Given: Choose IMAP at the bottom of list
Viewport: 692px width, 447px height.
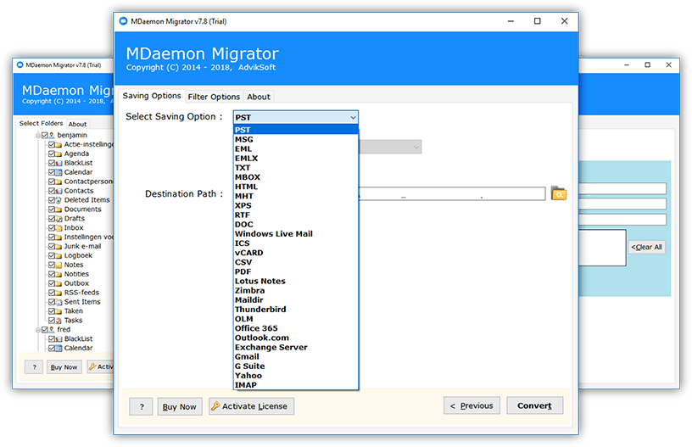Looking at the screenshot, I should pyautogui.click(x=296, y=385).
